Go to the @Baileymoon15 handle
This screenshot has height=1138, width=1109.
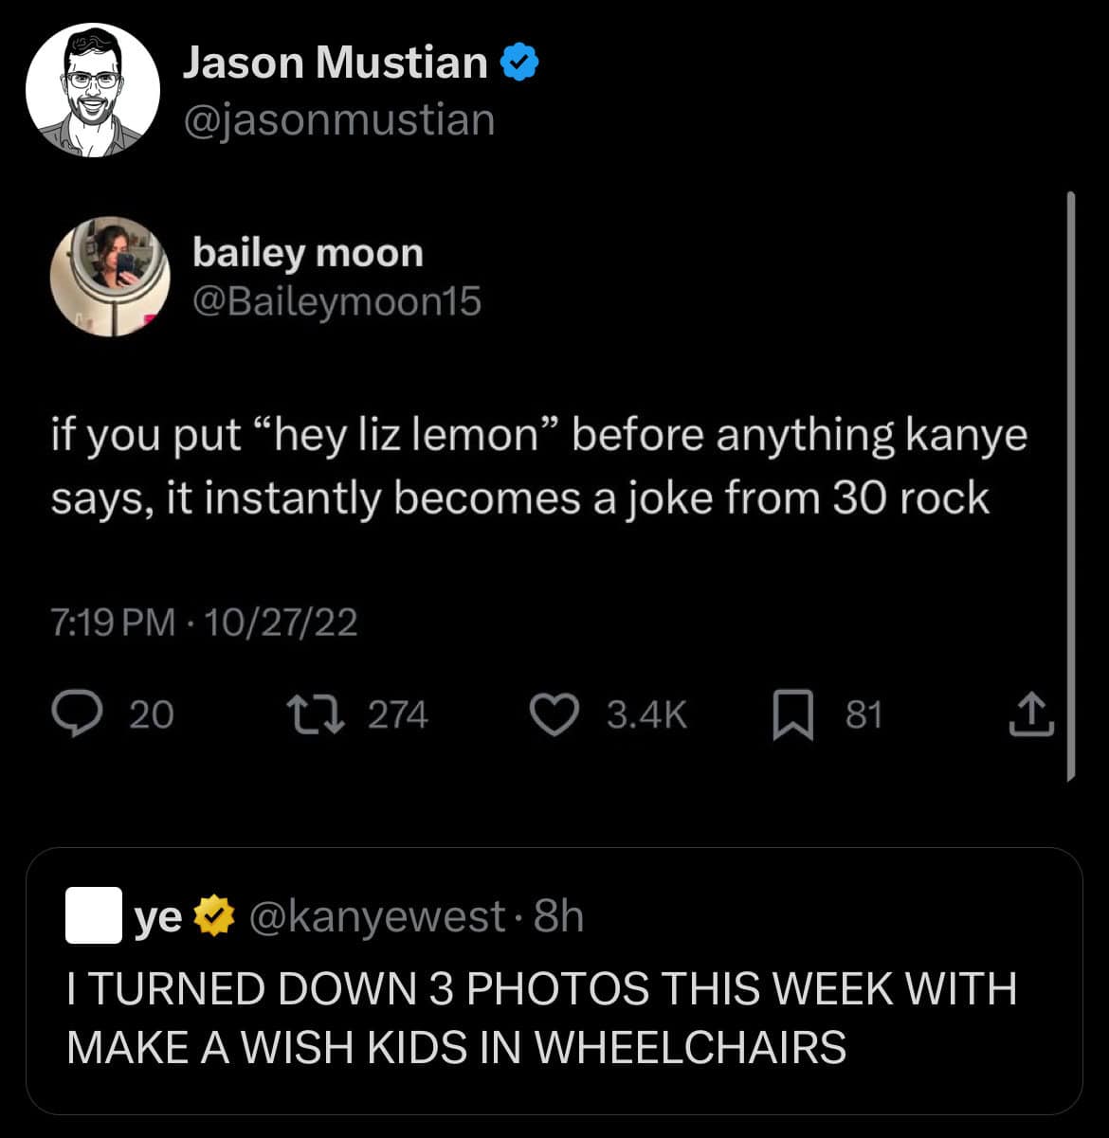[336, 302]
